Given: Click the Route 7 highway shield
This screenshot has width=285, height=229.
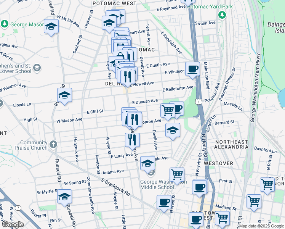Looking at the screenshot, I should [x=18, y=208].
